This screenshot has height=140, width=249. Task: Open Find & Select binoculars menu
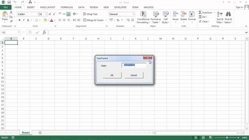228,17
